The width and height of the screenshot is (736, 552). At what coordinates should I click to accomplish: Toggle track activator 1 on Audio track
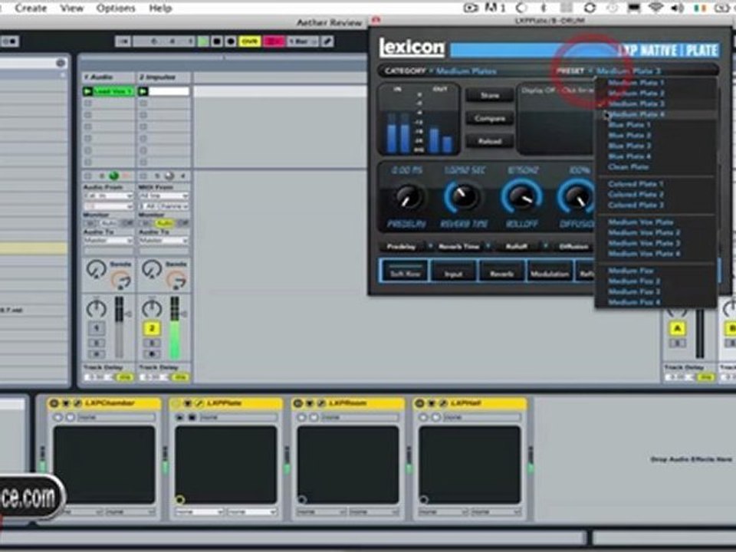[x=97, y=328]
